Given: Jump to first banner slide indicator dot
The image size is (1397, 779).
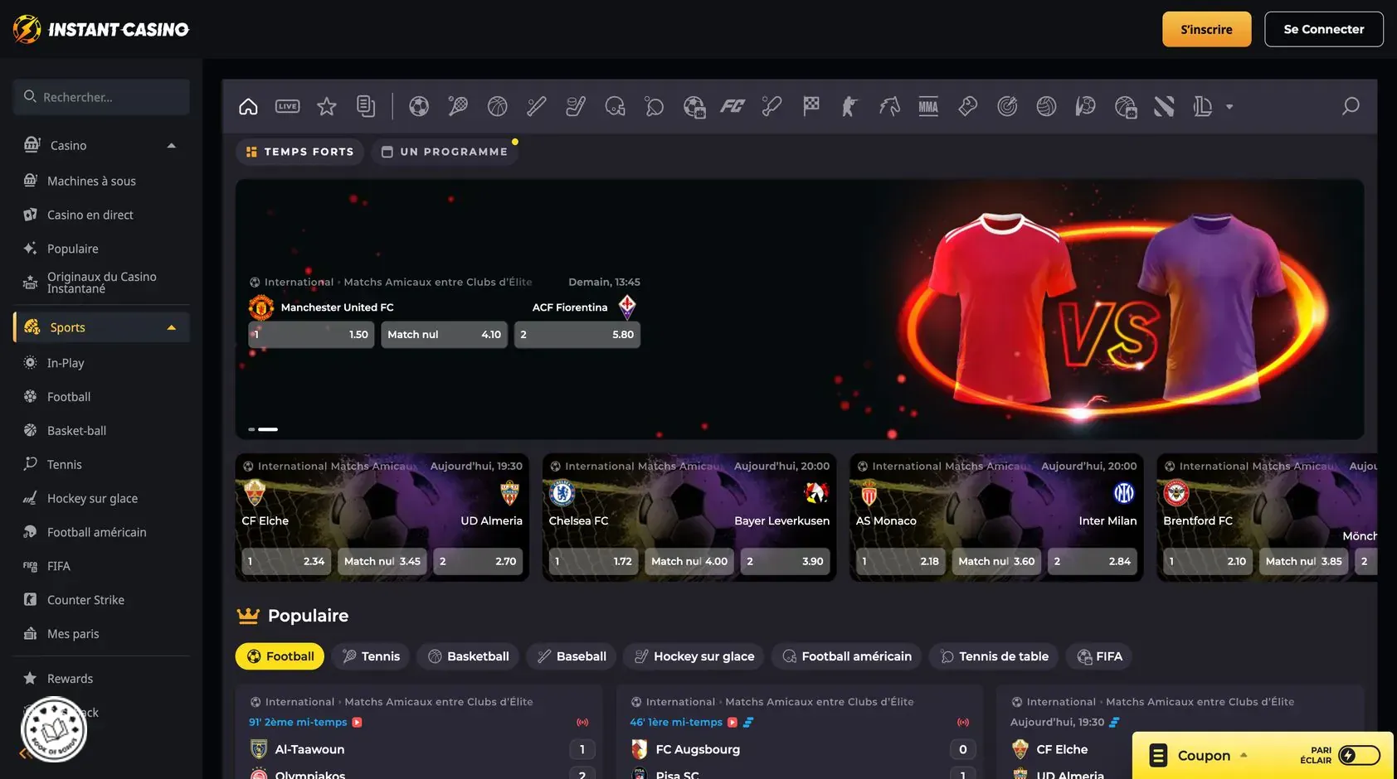Looking at the screenshot, I should tap(251, 429).
